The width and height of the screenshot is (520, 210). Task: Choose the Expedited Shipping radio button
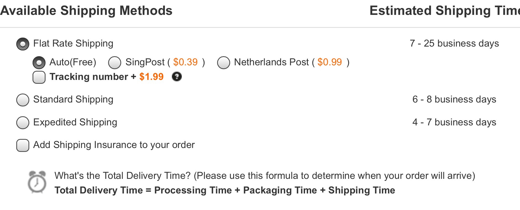click(x=23, y=123)
